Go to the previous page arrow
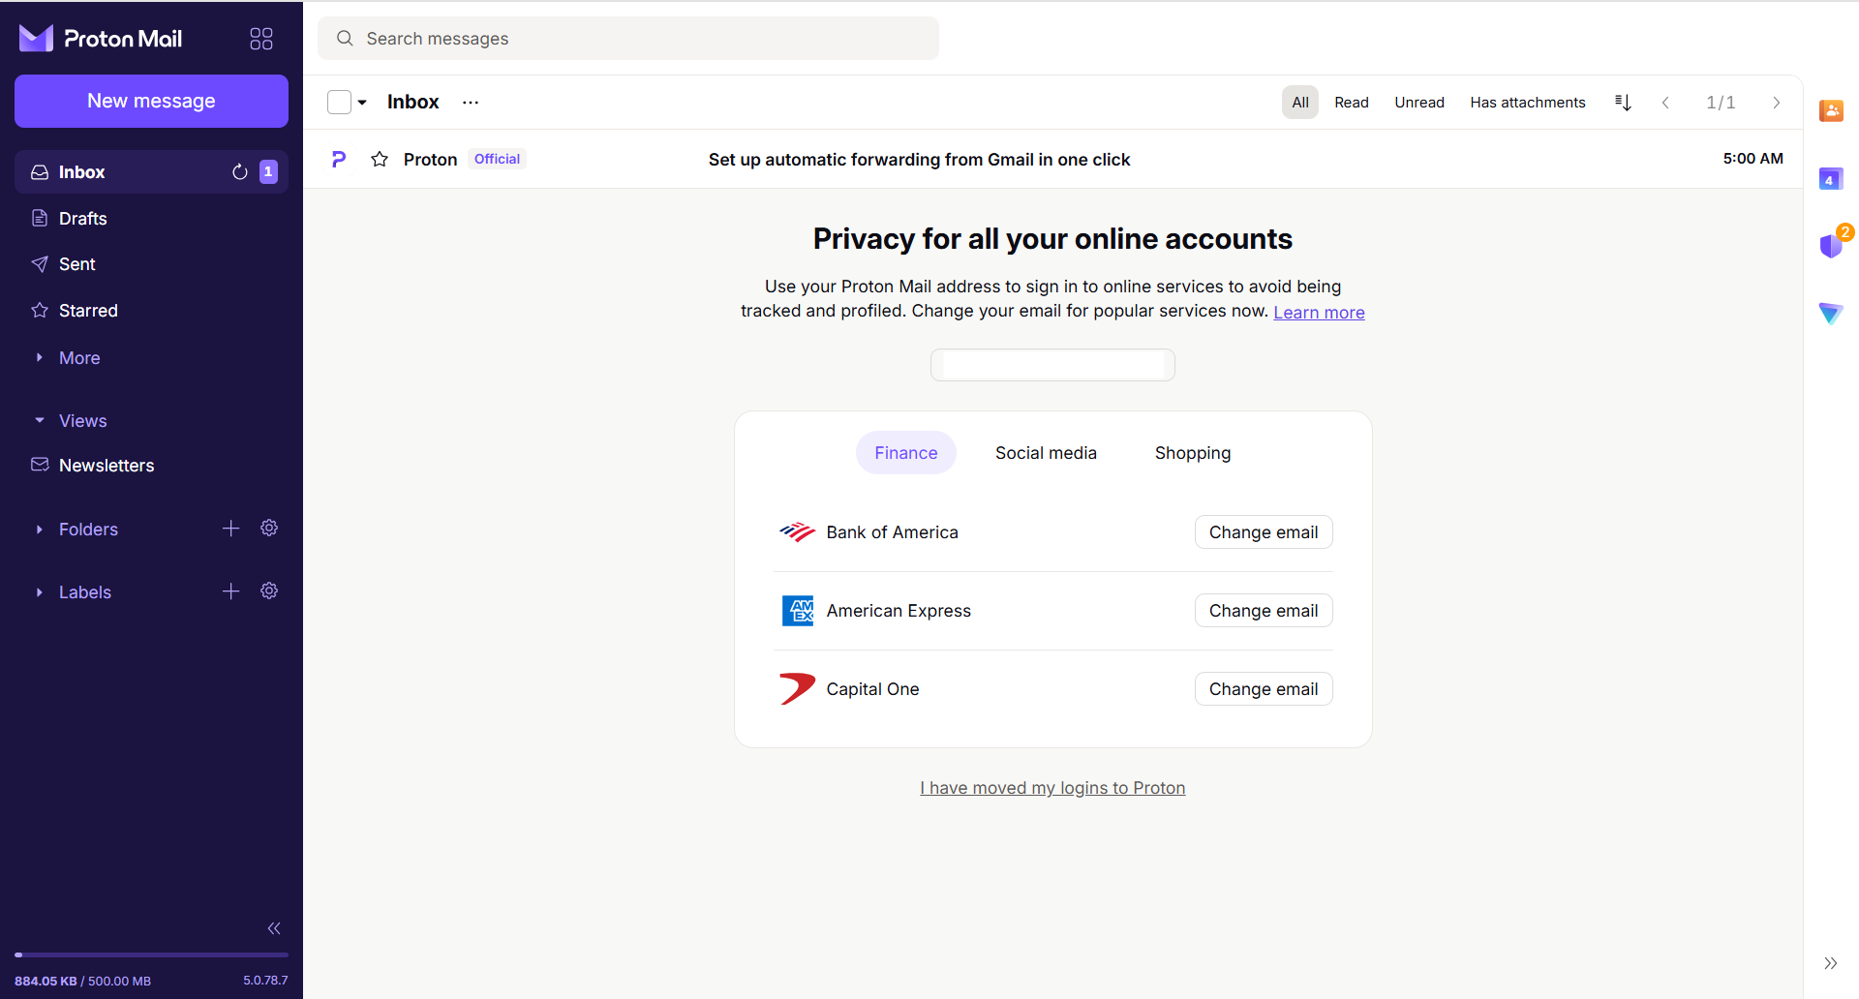Viewport: 1859px width, 999px height. (x=1665, y=103)
